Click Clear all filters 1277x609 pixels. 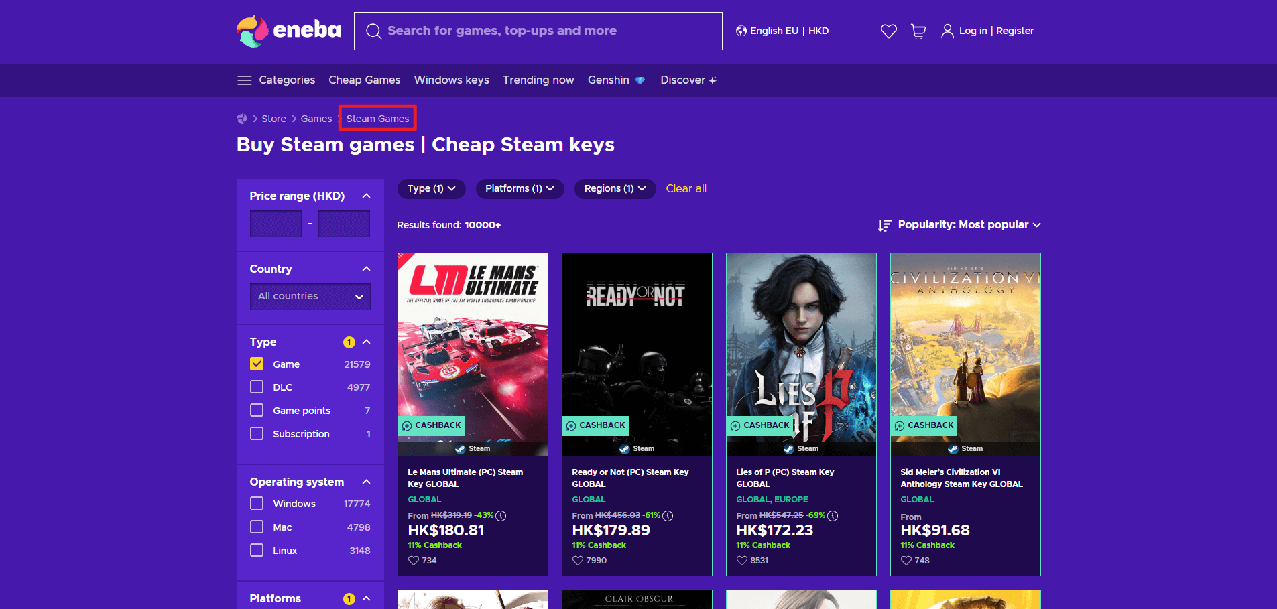pos(686,189)
